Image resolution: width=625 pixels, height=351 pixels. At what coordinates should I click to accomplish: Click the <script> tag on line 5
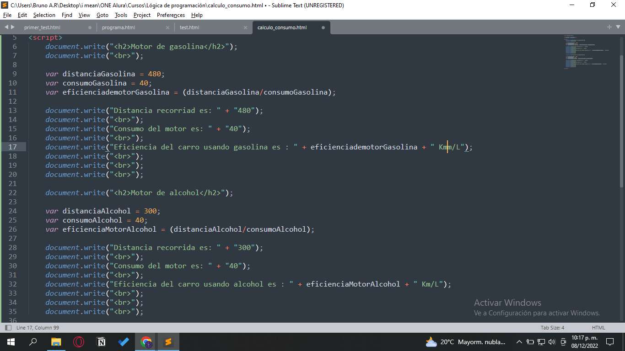tap(45, 37)
